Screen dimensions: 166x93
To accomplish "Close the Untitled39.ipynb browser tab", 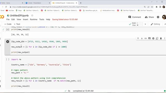I will click(x=77, y=3).
